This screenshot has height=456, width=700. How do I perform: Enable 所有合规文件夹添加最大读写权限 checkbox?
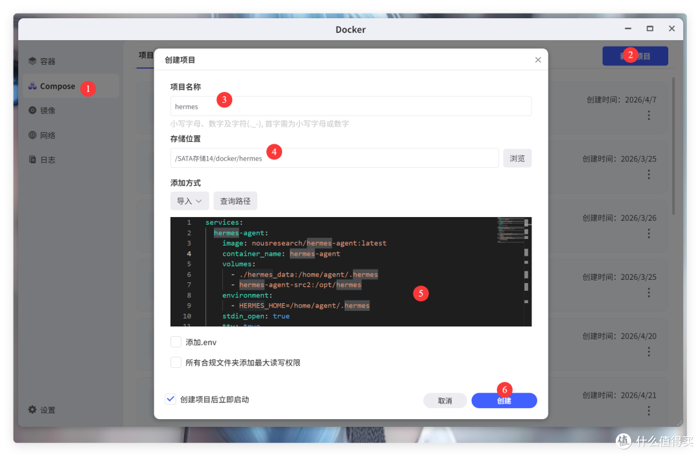coord(176,362)
